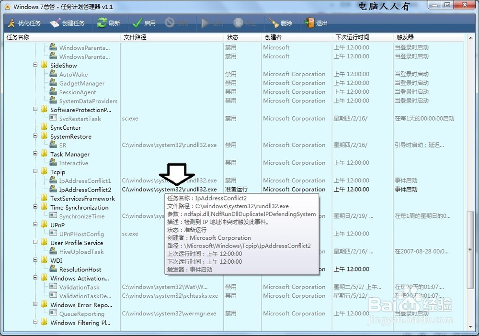Click the scrollbar up arrow
Screen dimensions: 479x336
[470, 37]
